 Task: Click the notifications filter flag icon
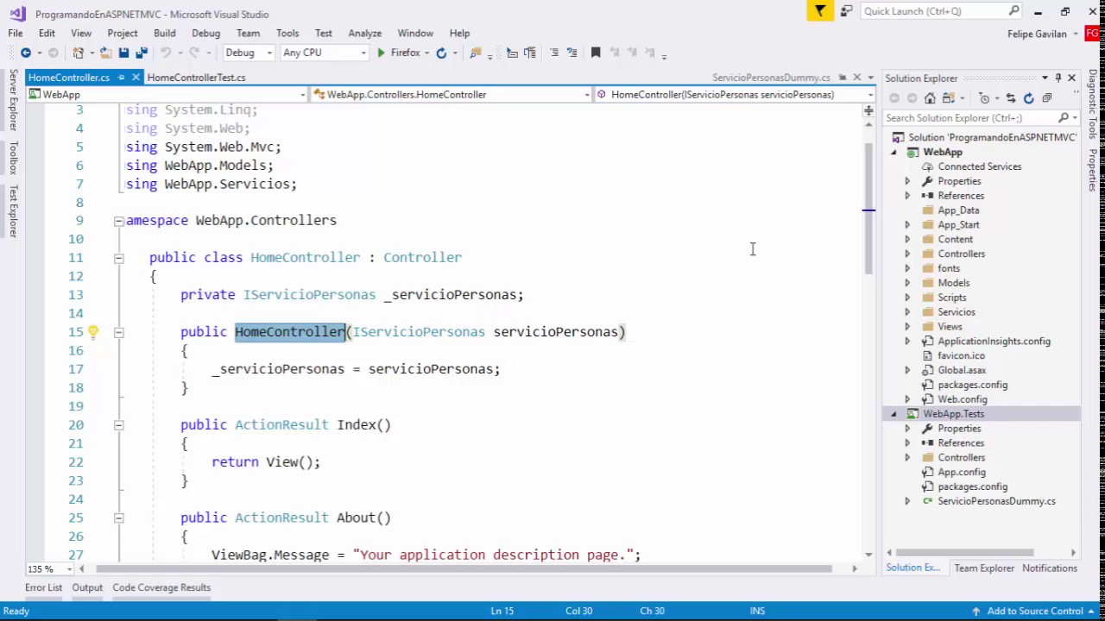click(x=819, y=11)
